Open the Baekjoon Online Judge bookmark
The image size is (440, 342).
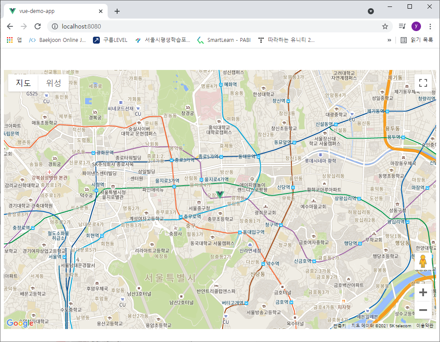(57, 40)
